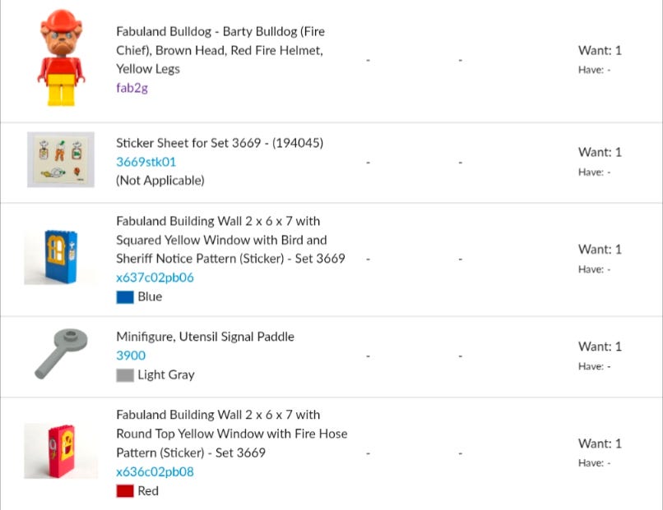Open the sticker sheet thumbnail image
Viewport: 663px width, 510px height.
click(60, 159)
